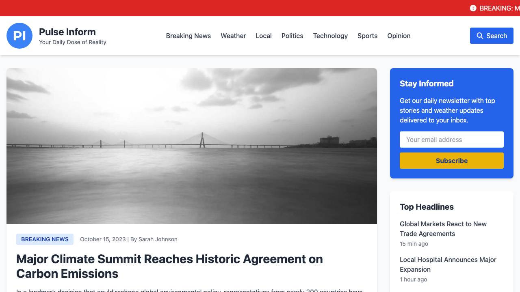Navigate to the Technology section
This screenshot has height=292, width=520.
pyautogui.click(x=330, y=36)
